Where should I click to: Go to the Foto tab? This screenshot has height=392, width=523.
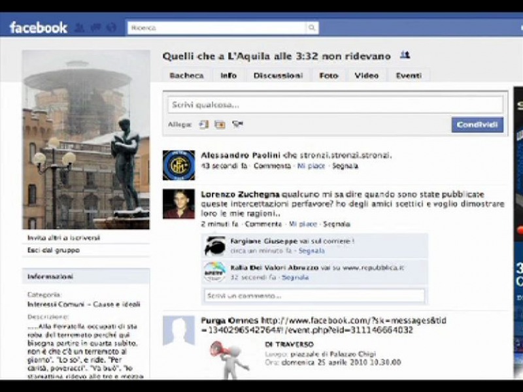tap(328, 75)
